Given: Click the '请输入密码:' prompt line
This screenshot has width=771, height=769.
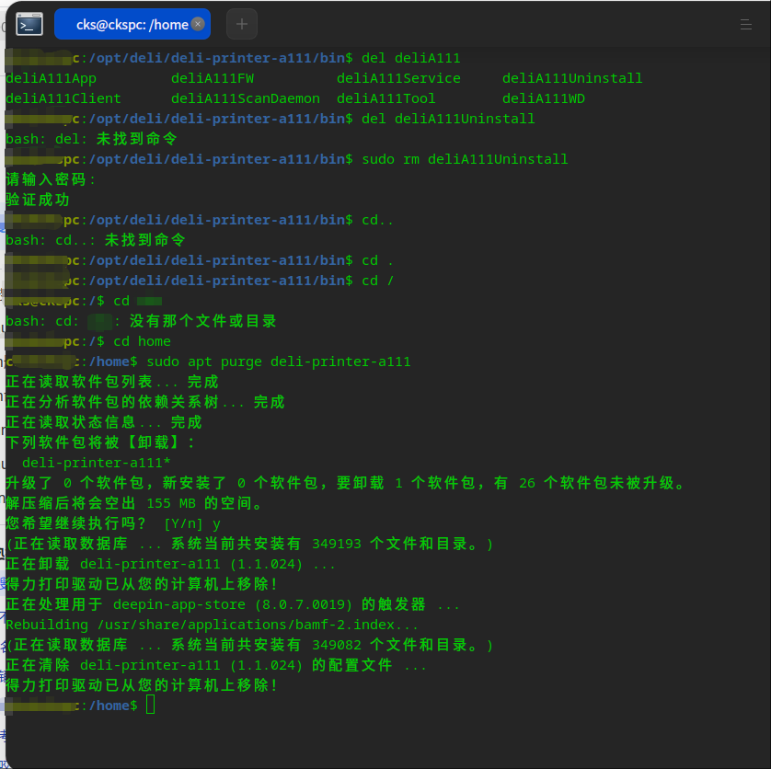Looking at the screenshot, I should (51, 179).
